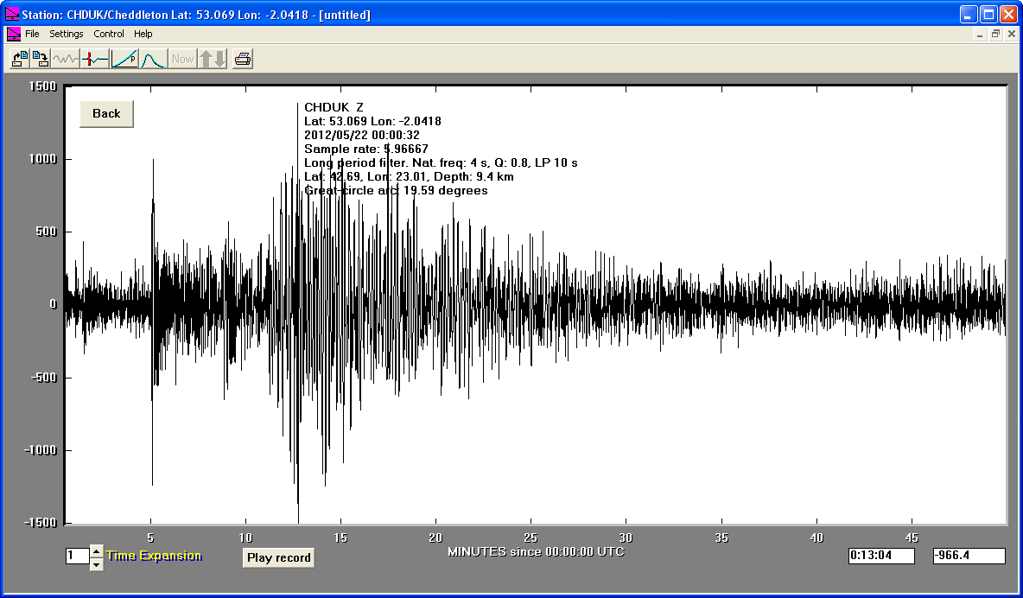Click the MINUTES since 00:00:00 UTC axis label
Screen dimensions: 1023x598
pos(536,551)
